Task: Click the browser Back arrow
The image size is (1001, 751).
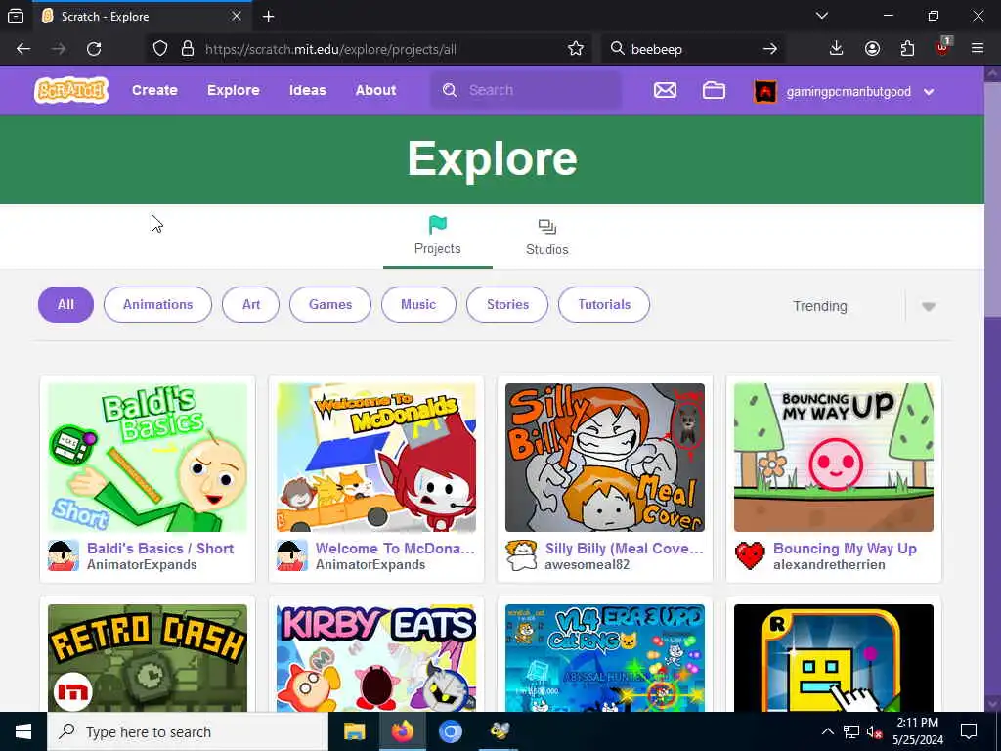Action: pyautogui.click(x=23, y=49)
